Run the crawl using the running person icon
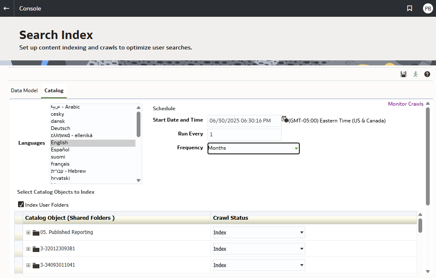This screenshot has height=278, width=436. (415, 74)
